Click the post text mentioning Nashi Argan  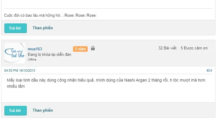pyautogui.click(x=106, y=83)
